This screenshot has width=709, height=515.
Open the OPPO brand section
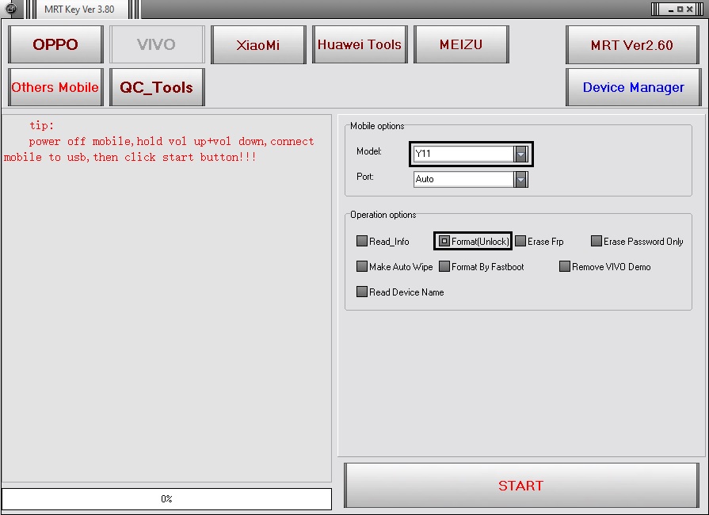pyautogui.click(x=55, y=44)
